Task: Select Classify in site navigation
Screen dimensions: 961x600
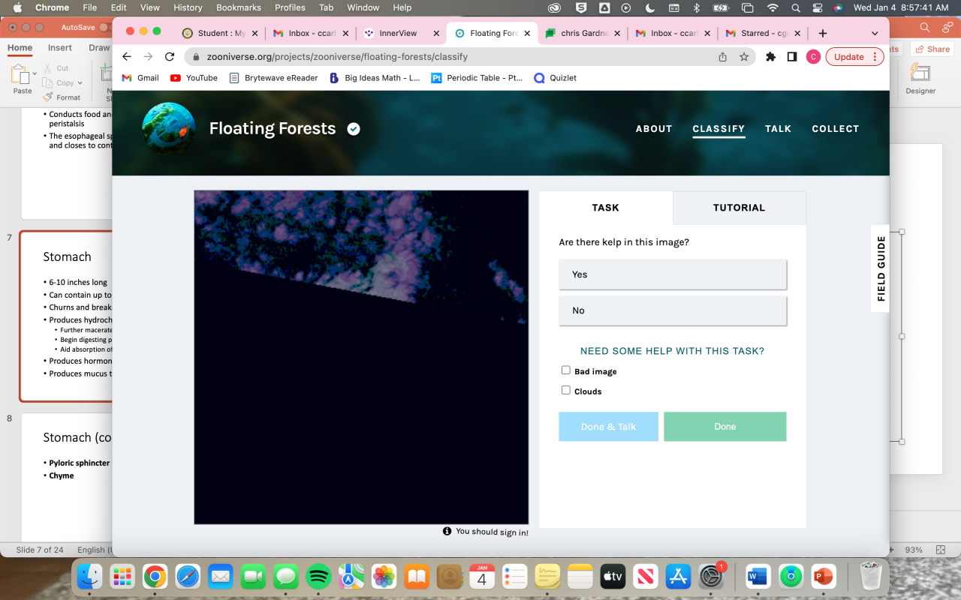Action: click(718, 129)
